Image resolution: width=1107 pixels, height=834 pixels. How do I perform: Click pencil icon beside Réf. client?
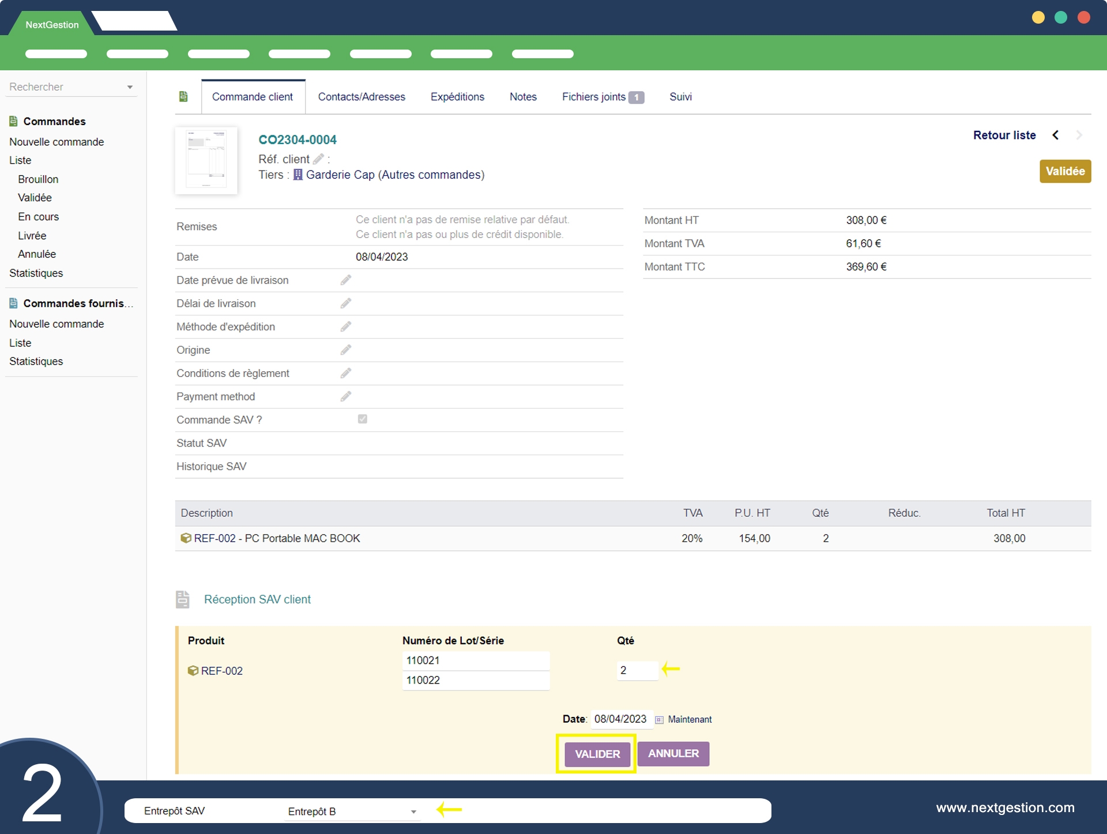pyautogui.click(x=318, y=159)
